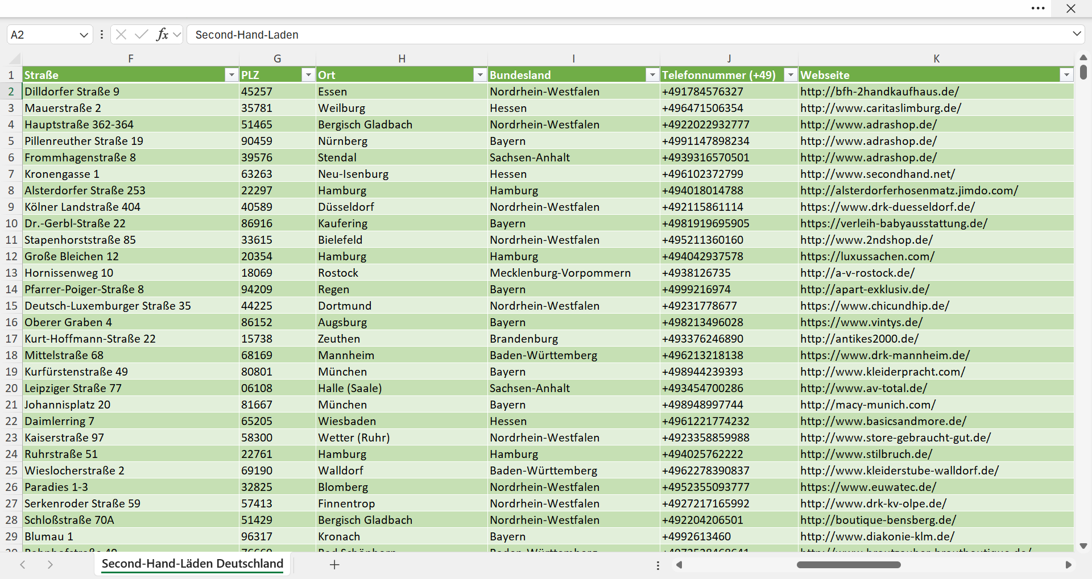Open the Webseite column filter dropdown

point(1066,75)
